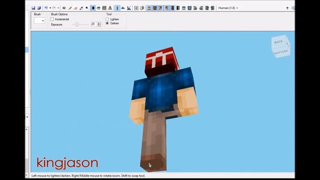
Task: Toggle chest visibility in toolbar
Action: coord(155,8)
